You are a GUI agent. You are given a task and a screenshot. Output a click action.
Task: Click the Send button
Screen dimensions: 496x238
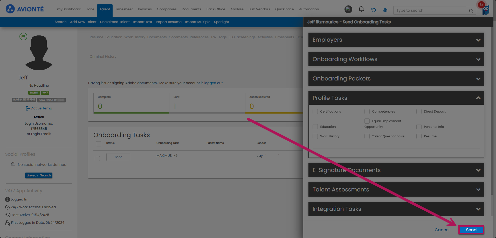point(471,230)
